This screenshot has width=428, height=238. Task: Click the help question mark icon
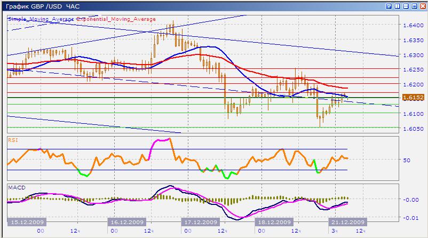pos(388,6)
